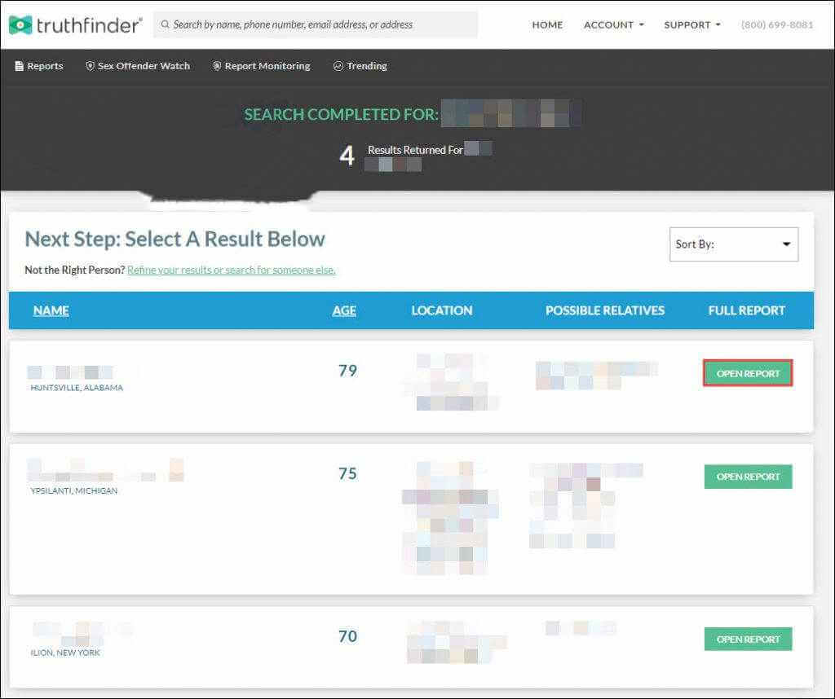Go to the HOME page
The width and height of the screenshot is (835, 699).
(547, 25)
